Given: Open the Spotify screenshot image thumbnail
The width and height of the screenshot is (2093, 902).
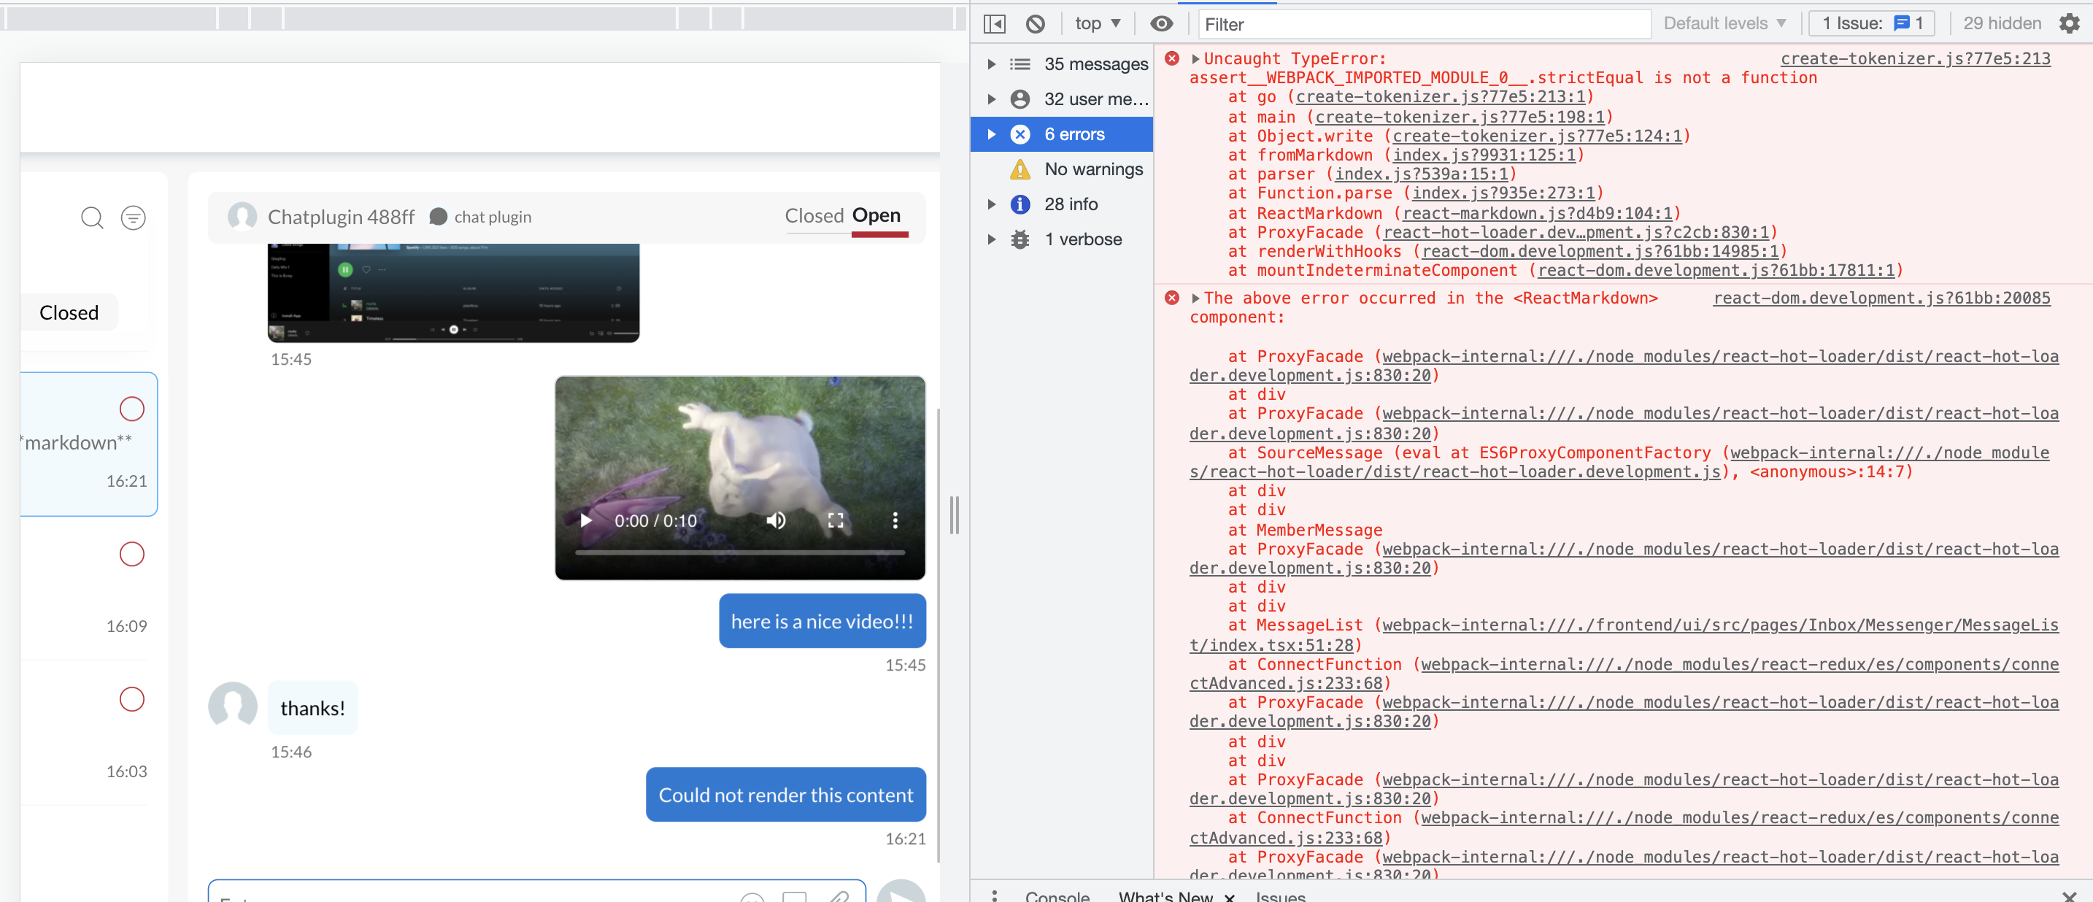Looking at the screenshot, I should tap(453, 293).
